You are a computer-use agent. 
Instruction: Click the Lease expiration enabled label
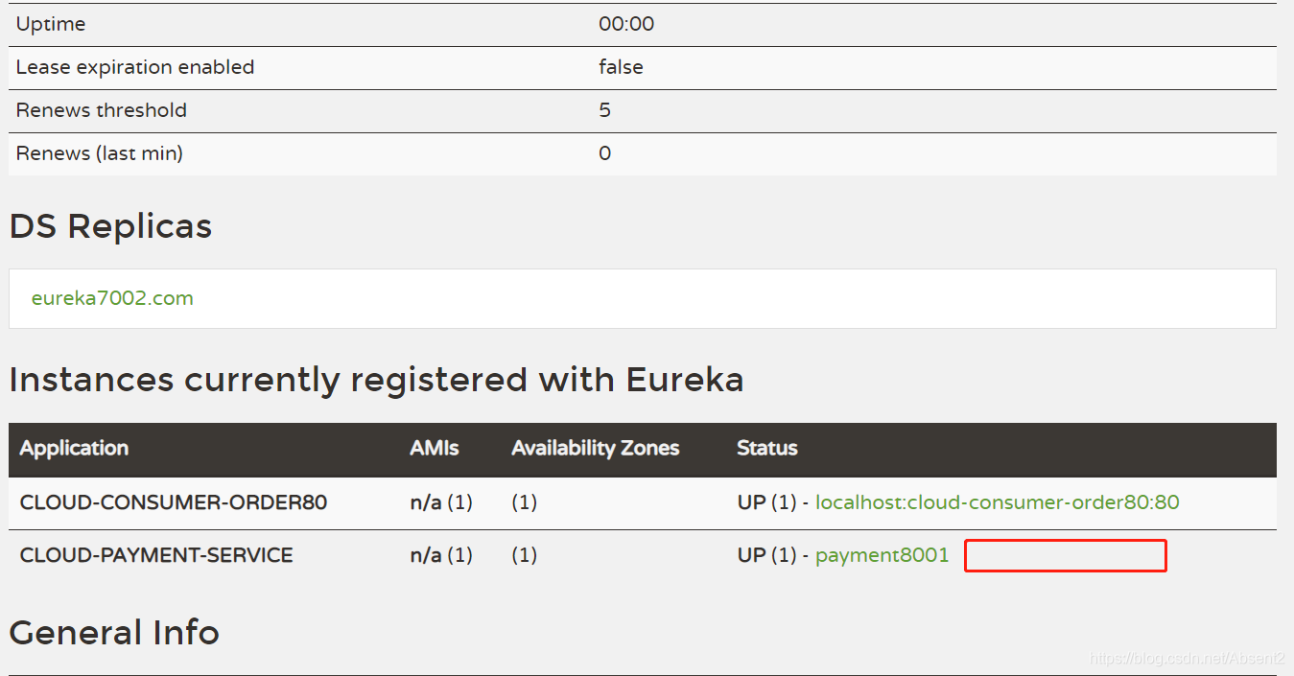tap(135, 68)
